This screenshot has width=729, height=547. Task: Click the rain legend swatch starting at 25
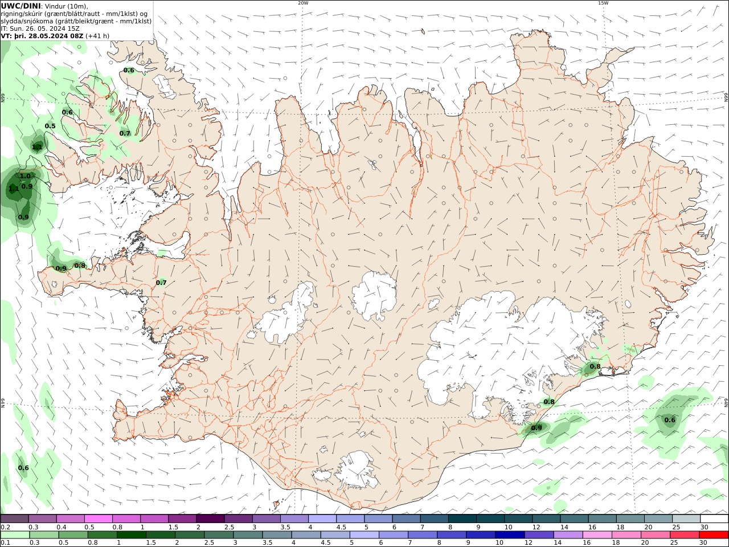pos(685,535)
